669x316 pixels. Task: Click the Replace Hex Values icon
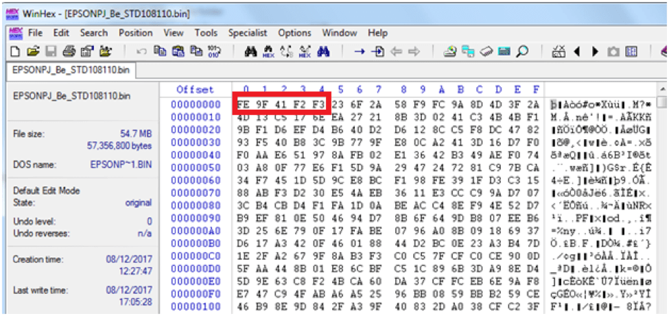[305, 52]
